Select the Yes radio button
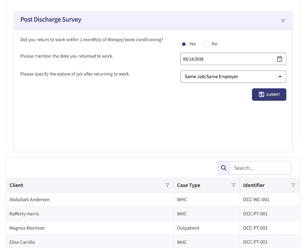 pos(184,44)
